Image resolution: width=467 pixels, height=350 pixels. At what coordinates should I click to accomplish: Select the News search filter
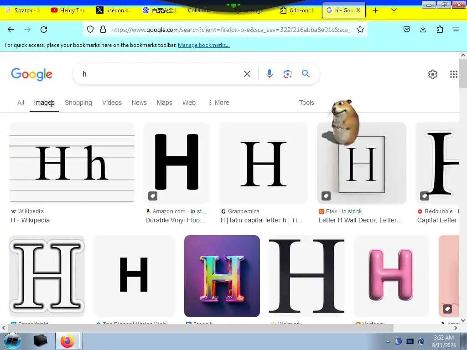click(139, 103)
